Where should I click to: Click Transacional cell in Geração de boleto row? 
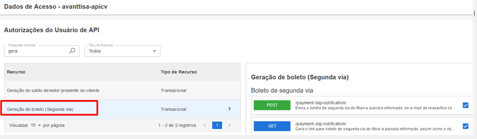click(x=173, y=109)
